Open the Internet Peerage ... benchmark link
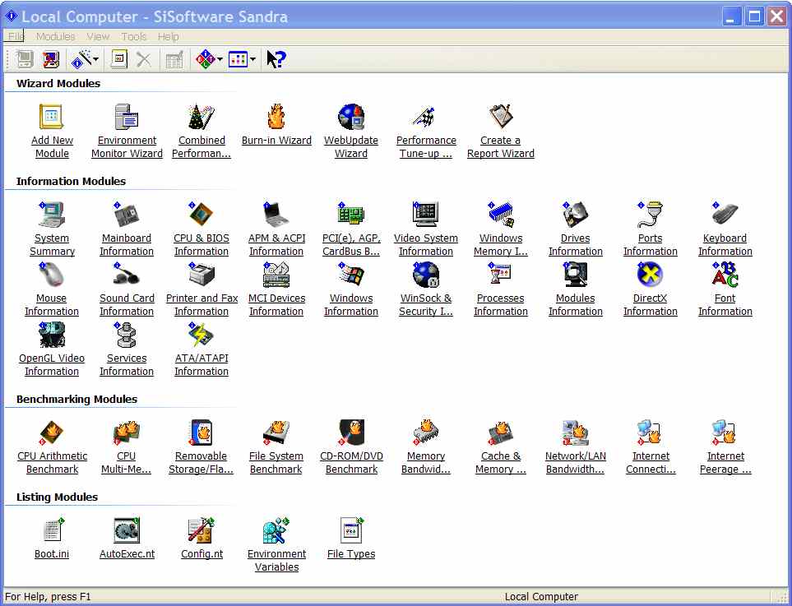 point(725,463)
